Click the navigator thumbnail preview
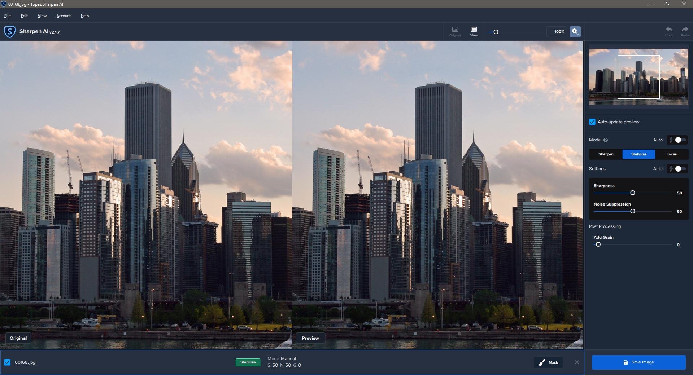Screen dimensions: 693x375 click(x=638, y=77)
